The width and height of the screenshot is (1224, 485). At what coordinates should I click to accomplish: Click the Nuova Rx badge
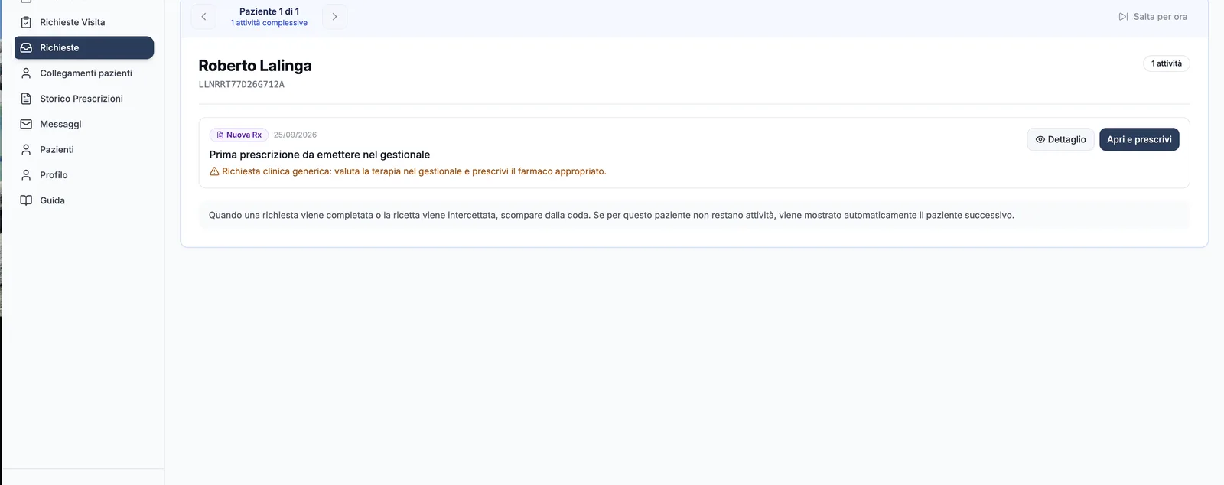[239, 135]
